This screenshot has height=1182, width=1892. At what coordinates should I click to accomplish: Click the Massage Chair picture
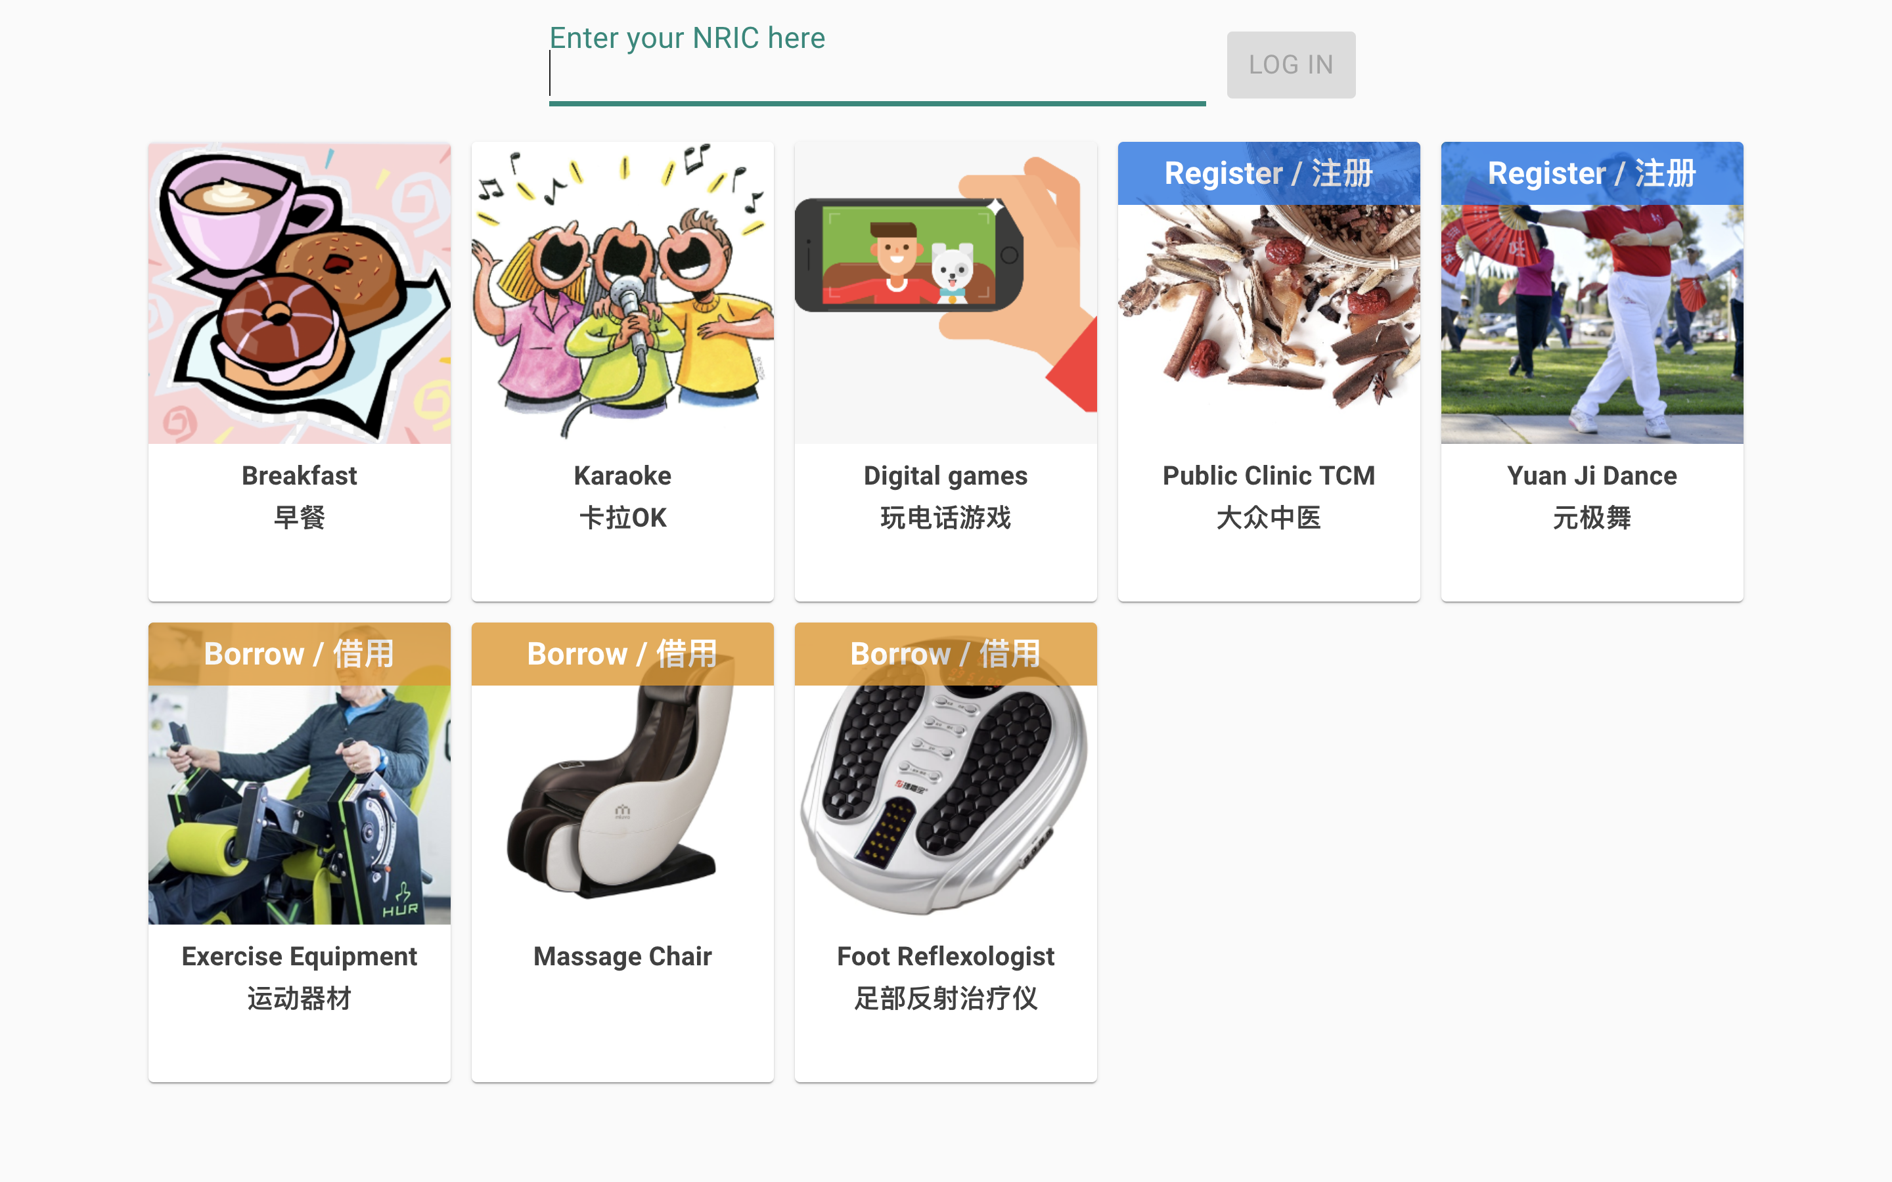(x=622, y=804)
